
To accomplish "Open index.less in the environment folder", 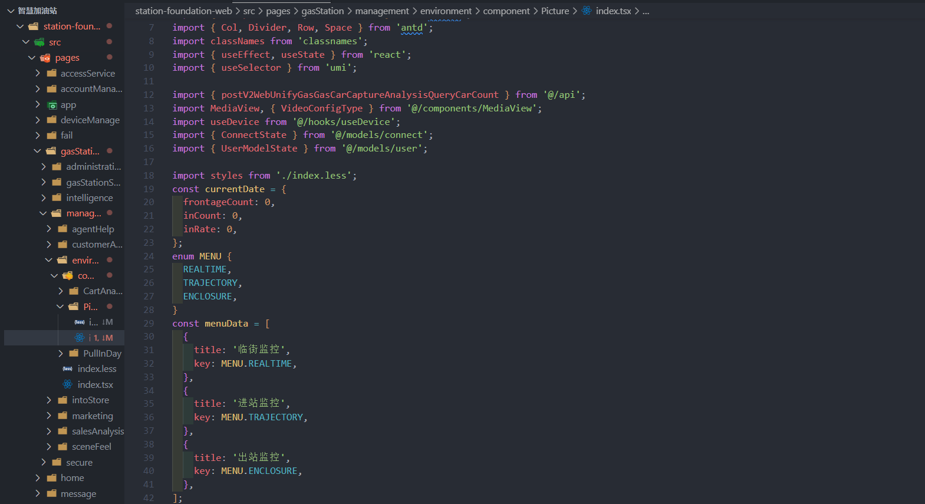I will pyautogui.click(x=97, y=369).
